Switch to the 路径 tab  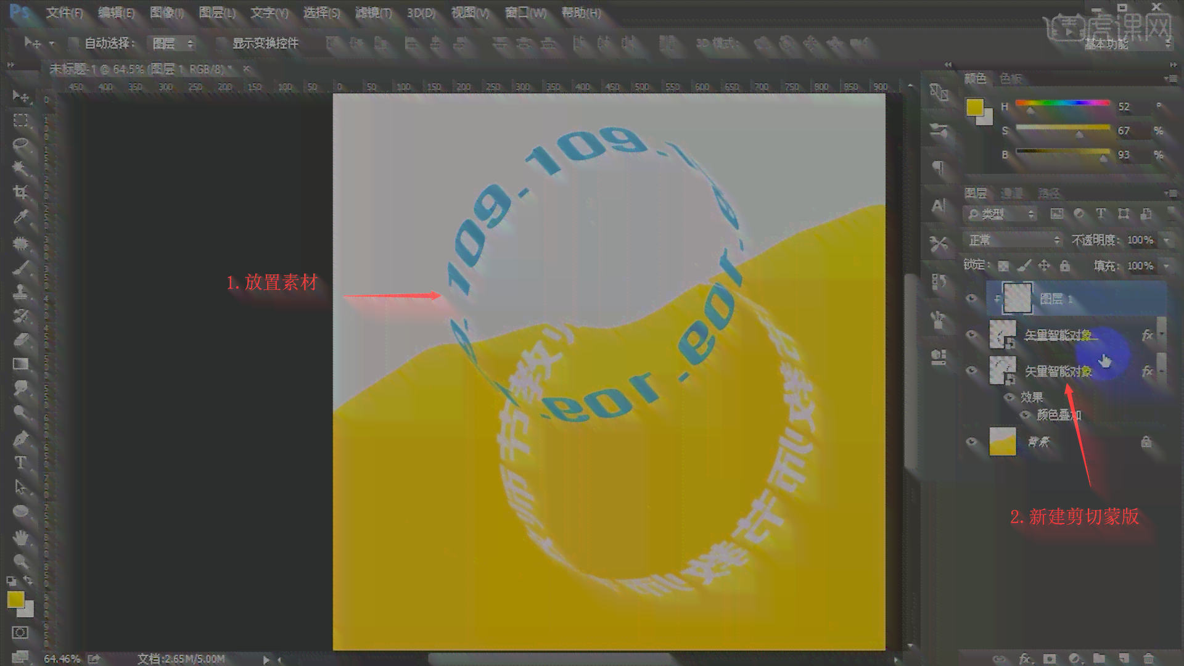(1049, 193)
